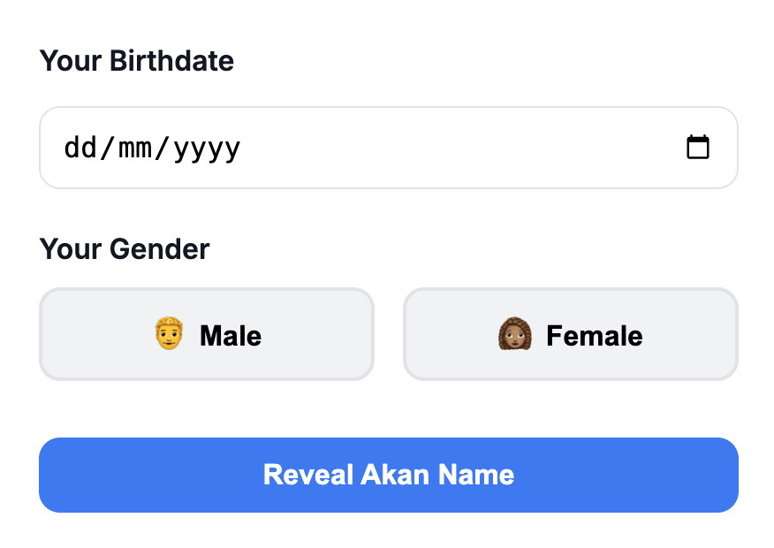Click the blue Reveal Akan Name bar
The height and width of the screenshot is (548, 774).
pos(388,475)
